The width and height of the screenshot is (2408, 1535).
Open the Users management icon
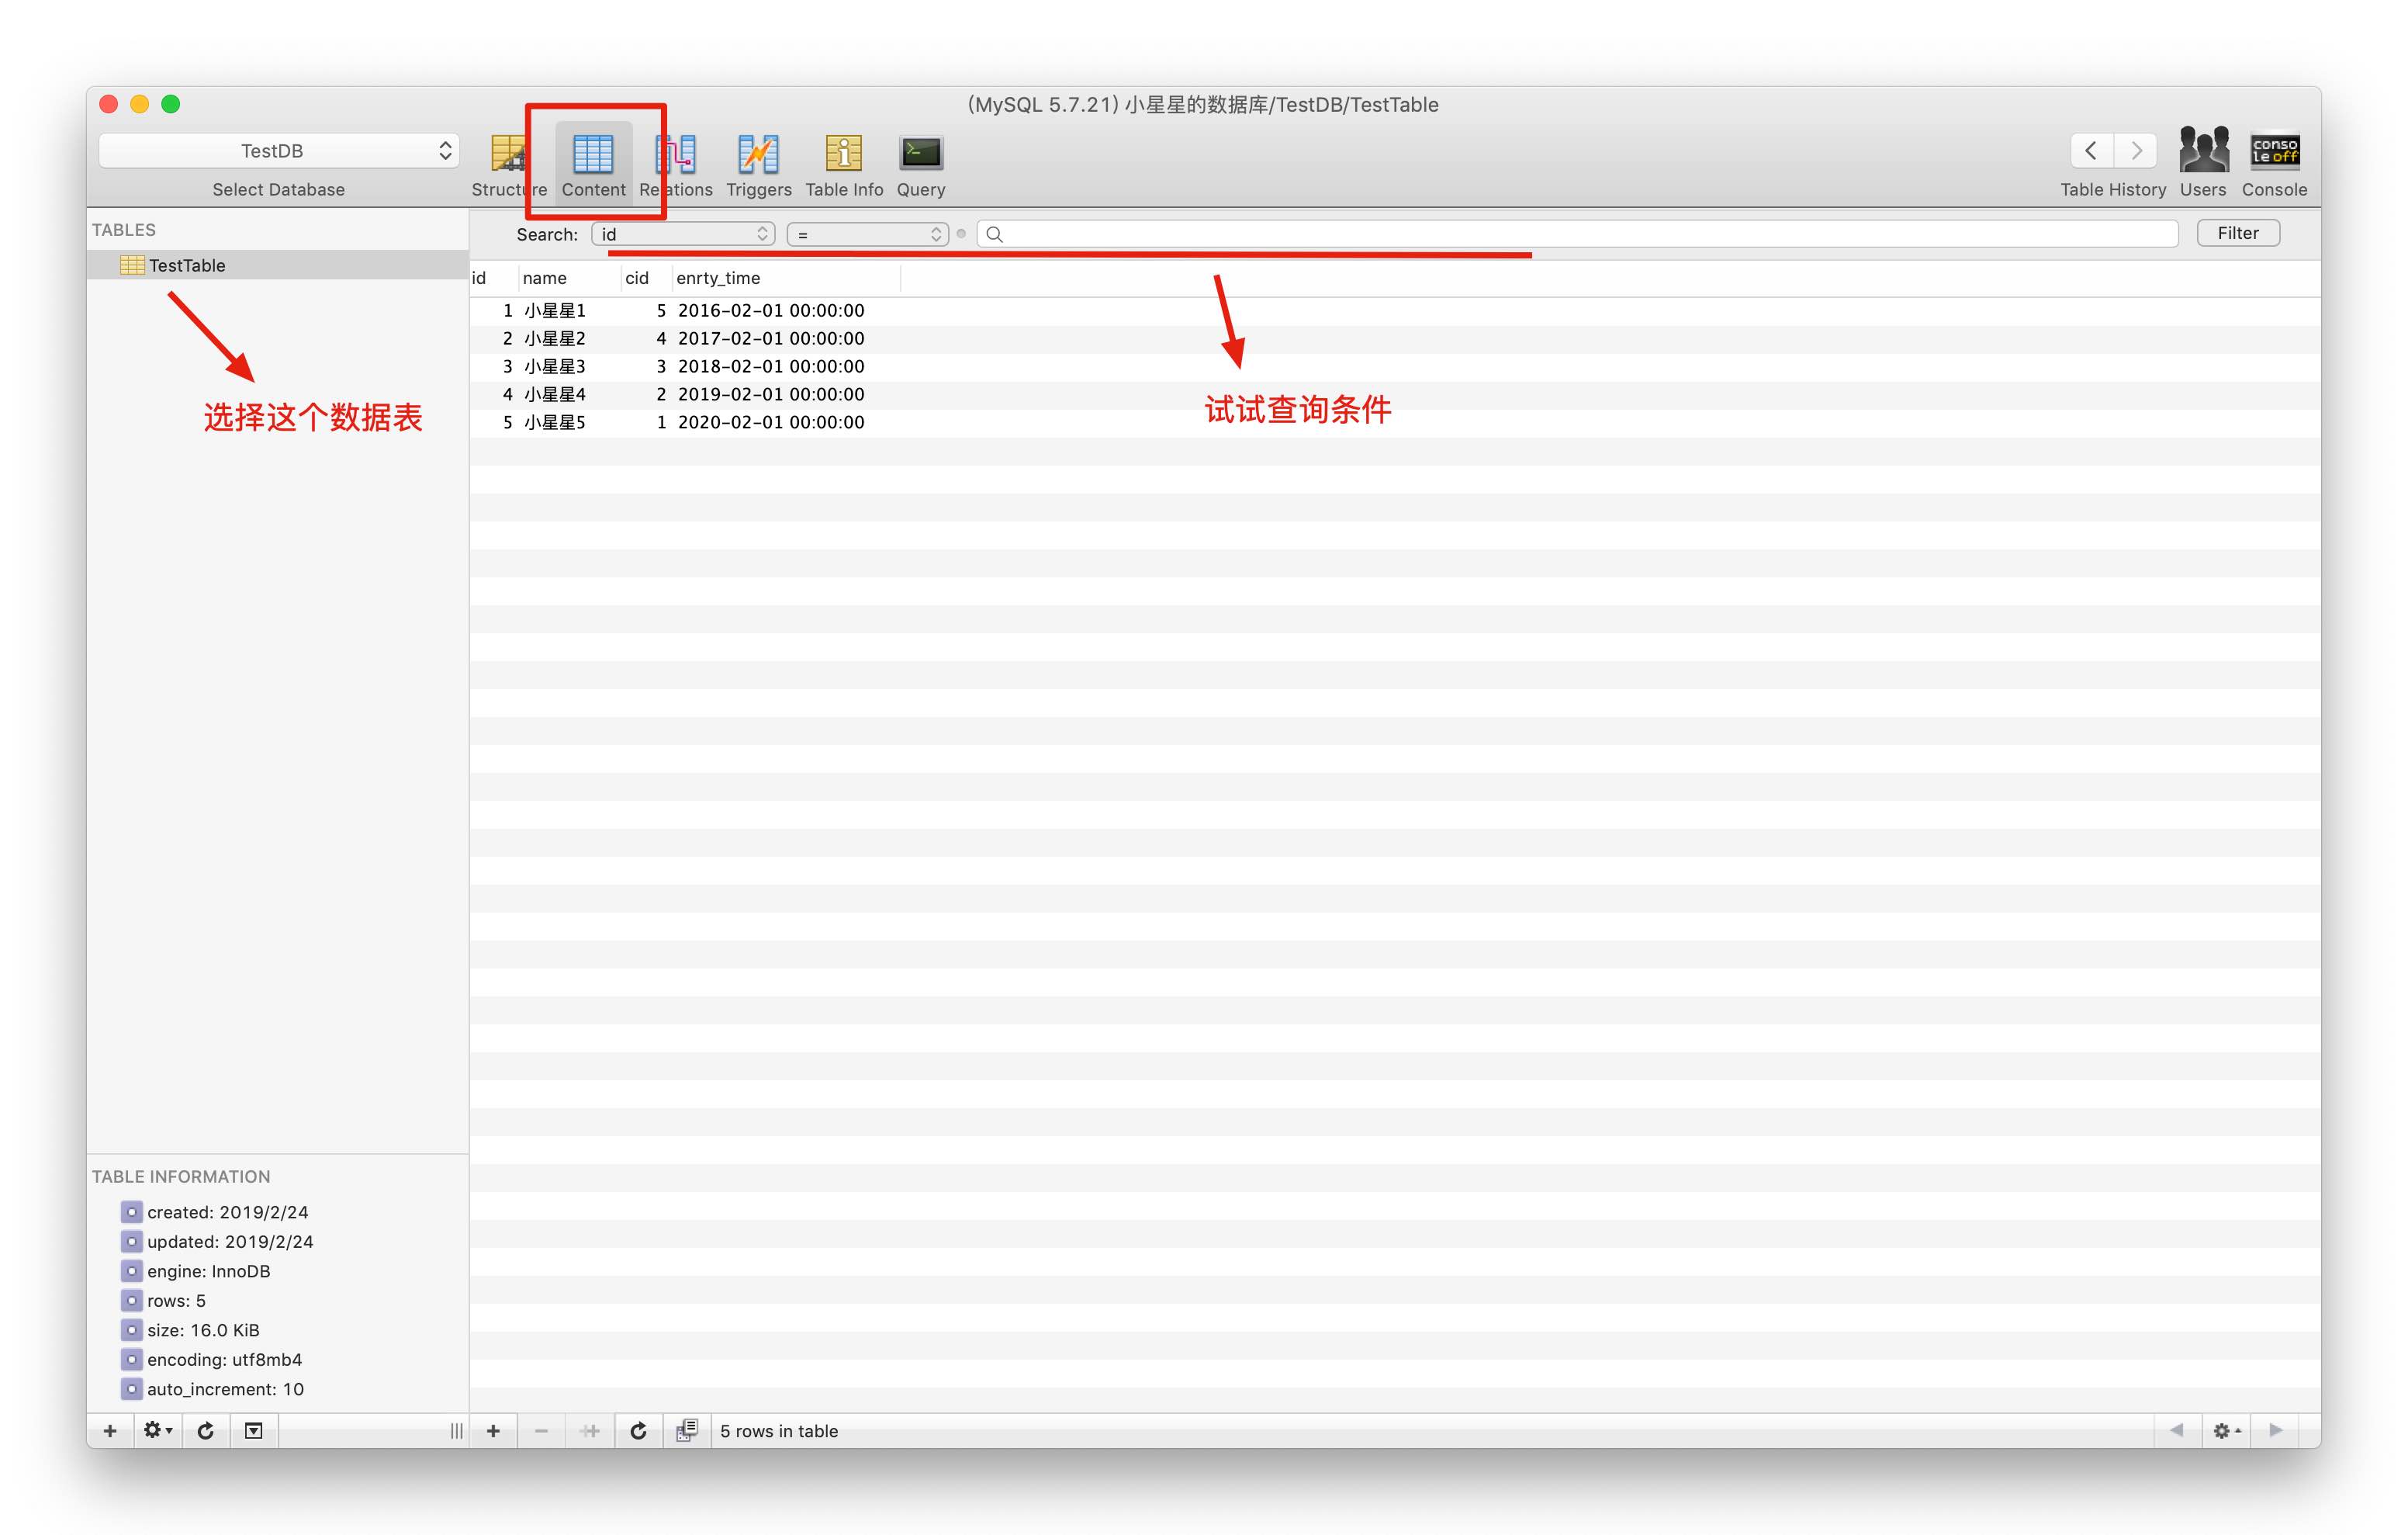(x=2203, y=163)
